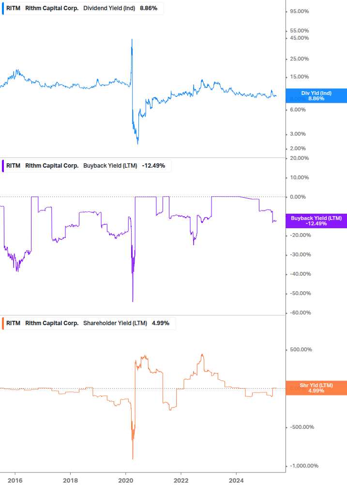Select the blue Dividend Yield color bar
Image resolution: width=347 pixels, height=487 pixels.
click(x=3, y=8)
